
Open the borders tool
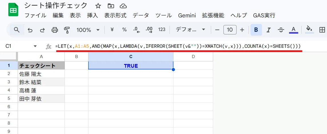pos(322,30)
